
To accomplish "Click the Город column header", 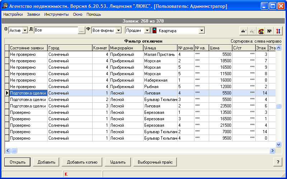I will click(70, 48).
